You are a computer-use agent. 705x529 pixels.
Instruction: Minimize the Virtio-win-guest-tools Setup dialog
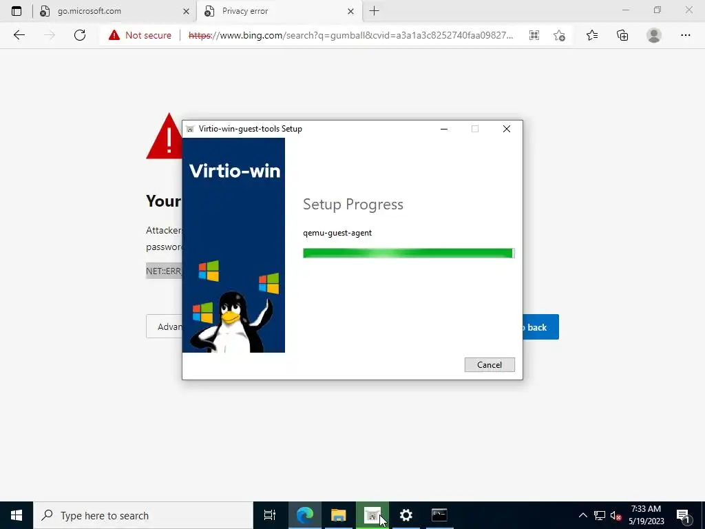(444, 129)
